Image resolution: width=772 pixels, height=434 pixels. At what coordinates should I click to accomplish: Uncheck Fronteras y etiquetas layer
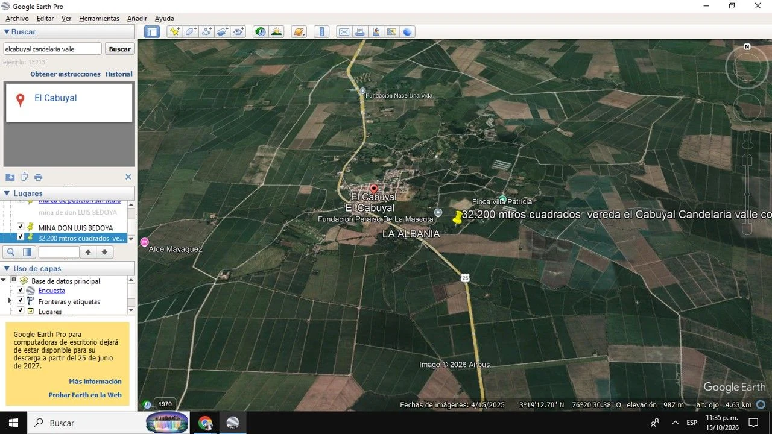[21, 300]
